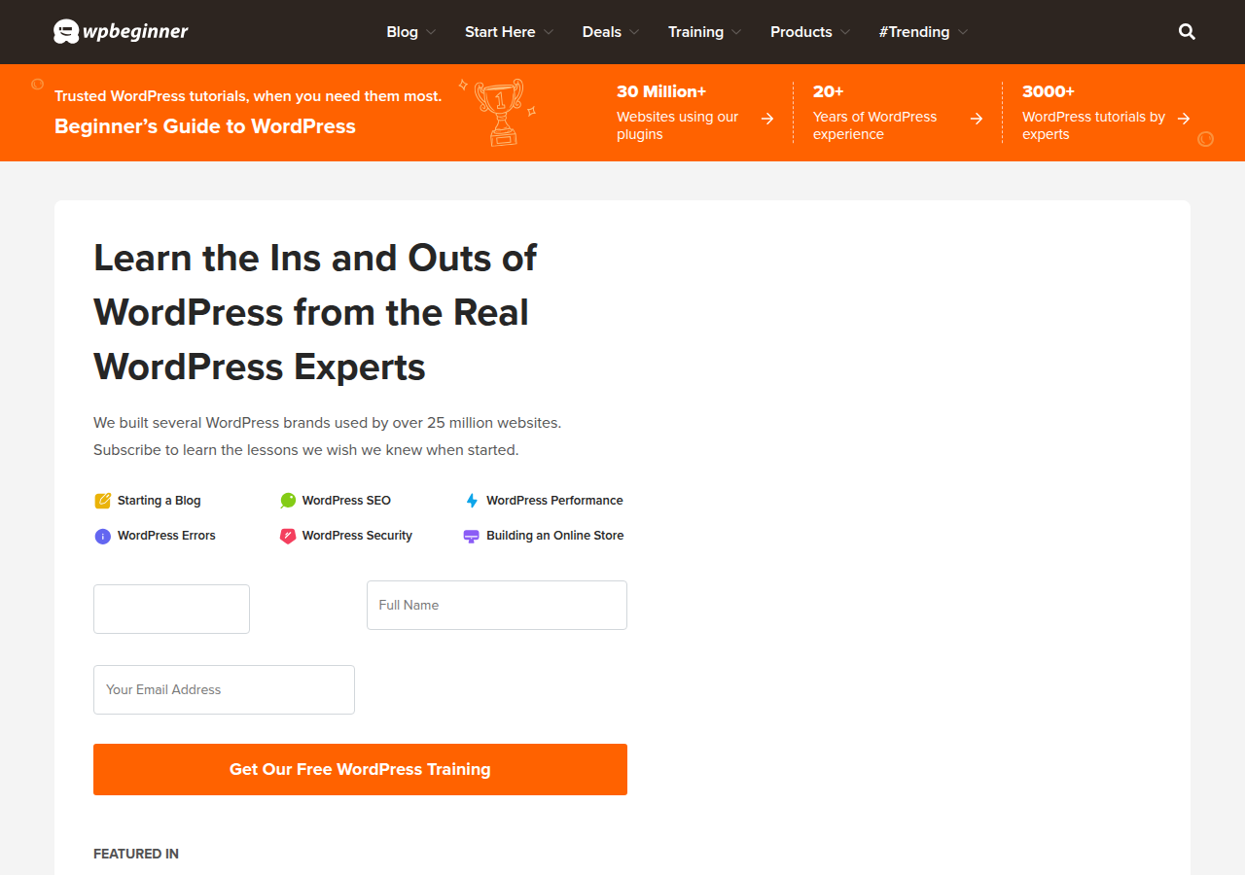This screenshot has width=1245, height=875.
Task: Click the trophy illustration in the banner
Action: (499, 112)
